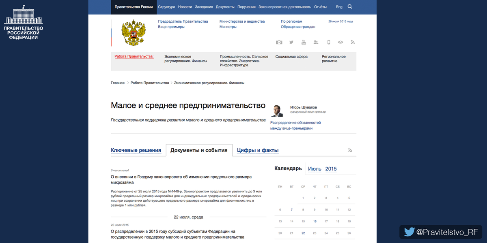Open the Заседания menu item
Screen dimensions: 487x243
(204, 7)
